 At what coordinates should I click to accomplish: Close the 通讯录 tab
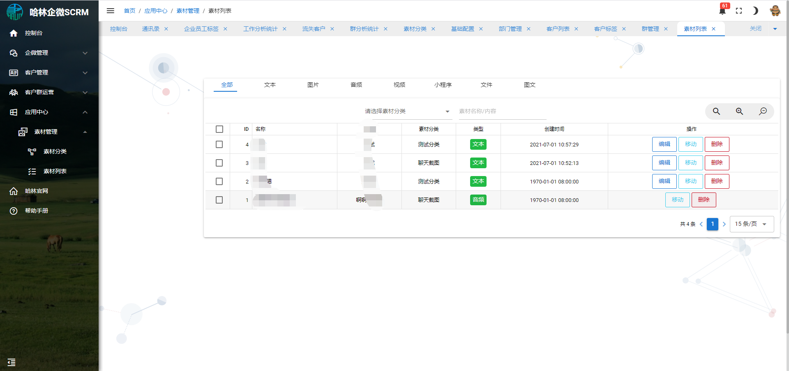click(x=166, y=29)
